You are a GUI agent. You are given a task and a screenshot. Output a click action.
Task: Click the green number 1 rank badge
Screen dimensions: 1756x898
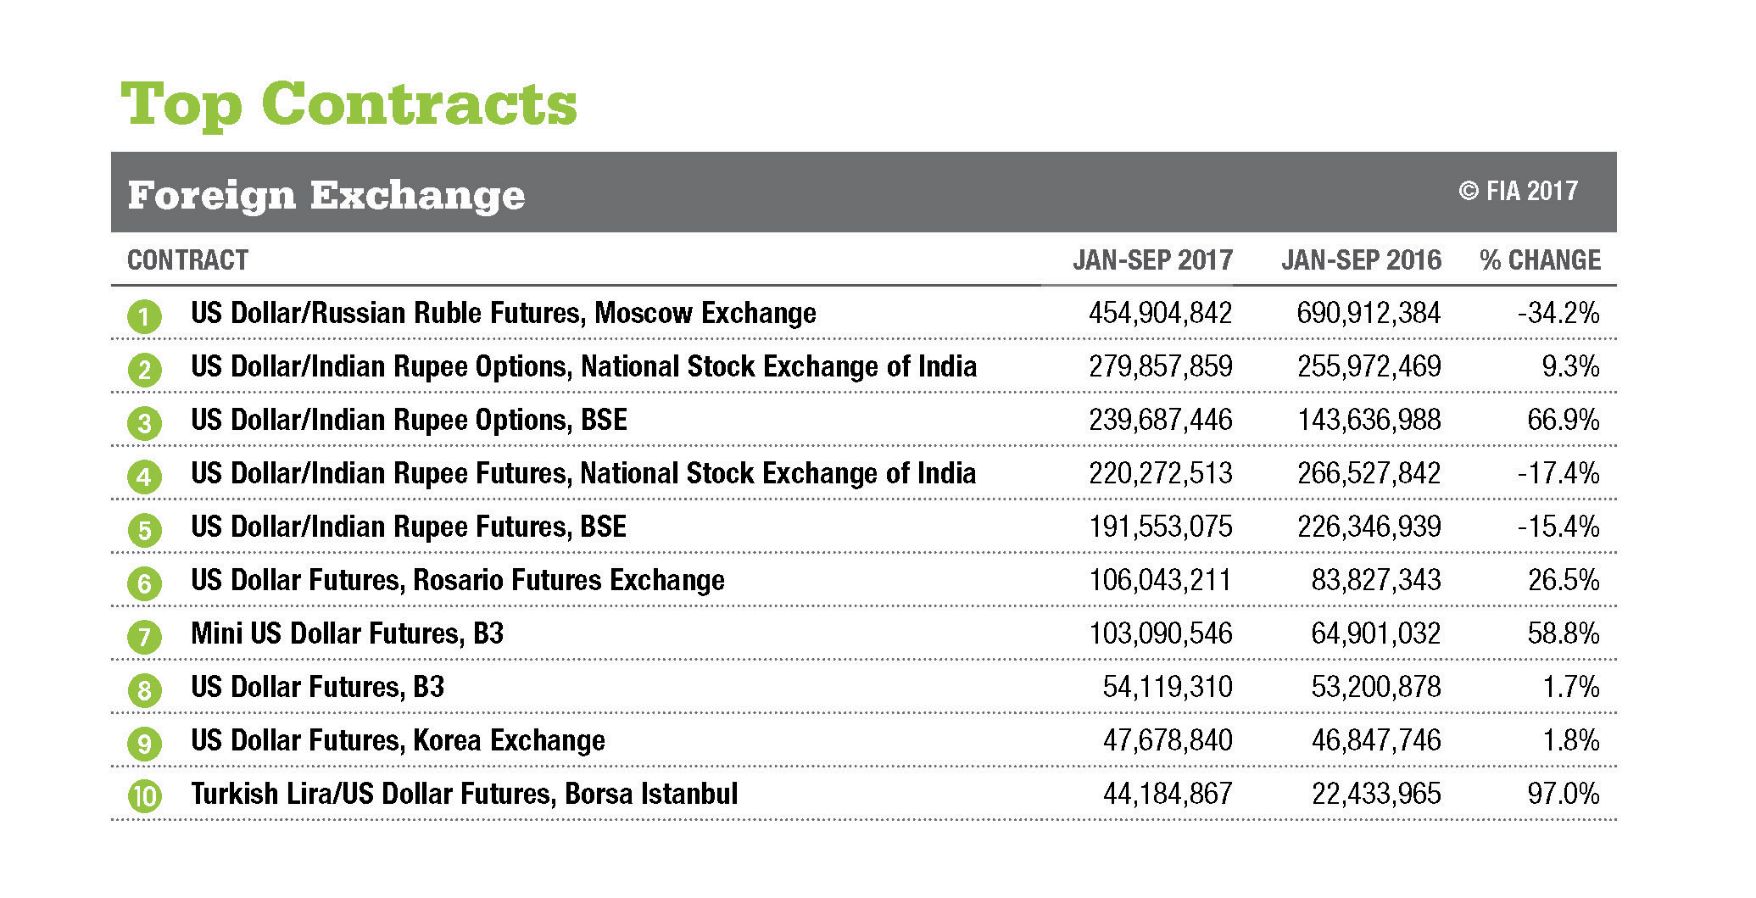click(144, 317)
